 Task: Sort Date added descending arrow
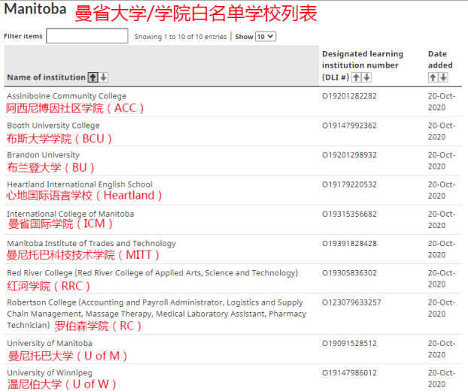pyautogui.click(x=443, y=77)
